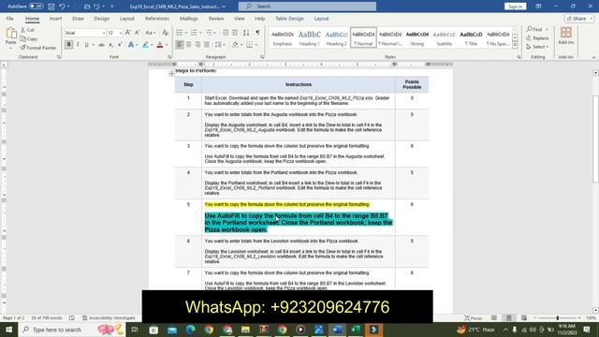Switch to Focus mode in status bar
Screen dimensions: 599x337
point(474,318)
